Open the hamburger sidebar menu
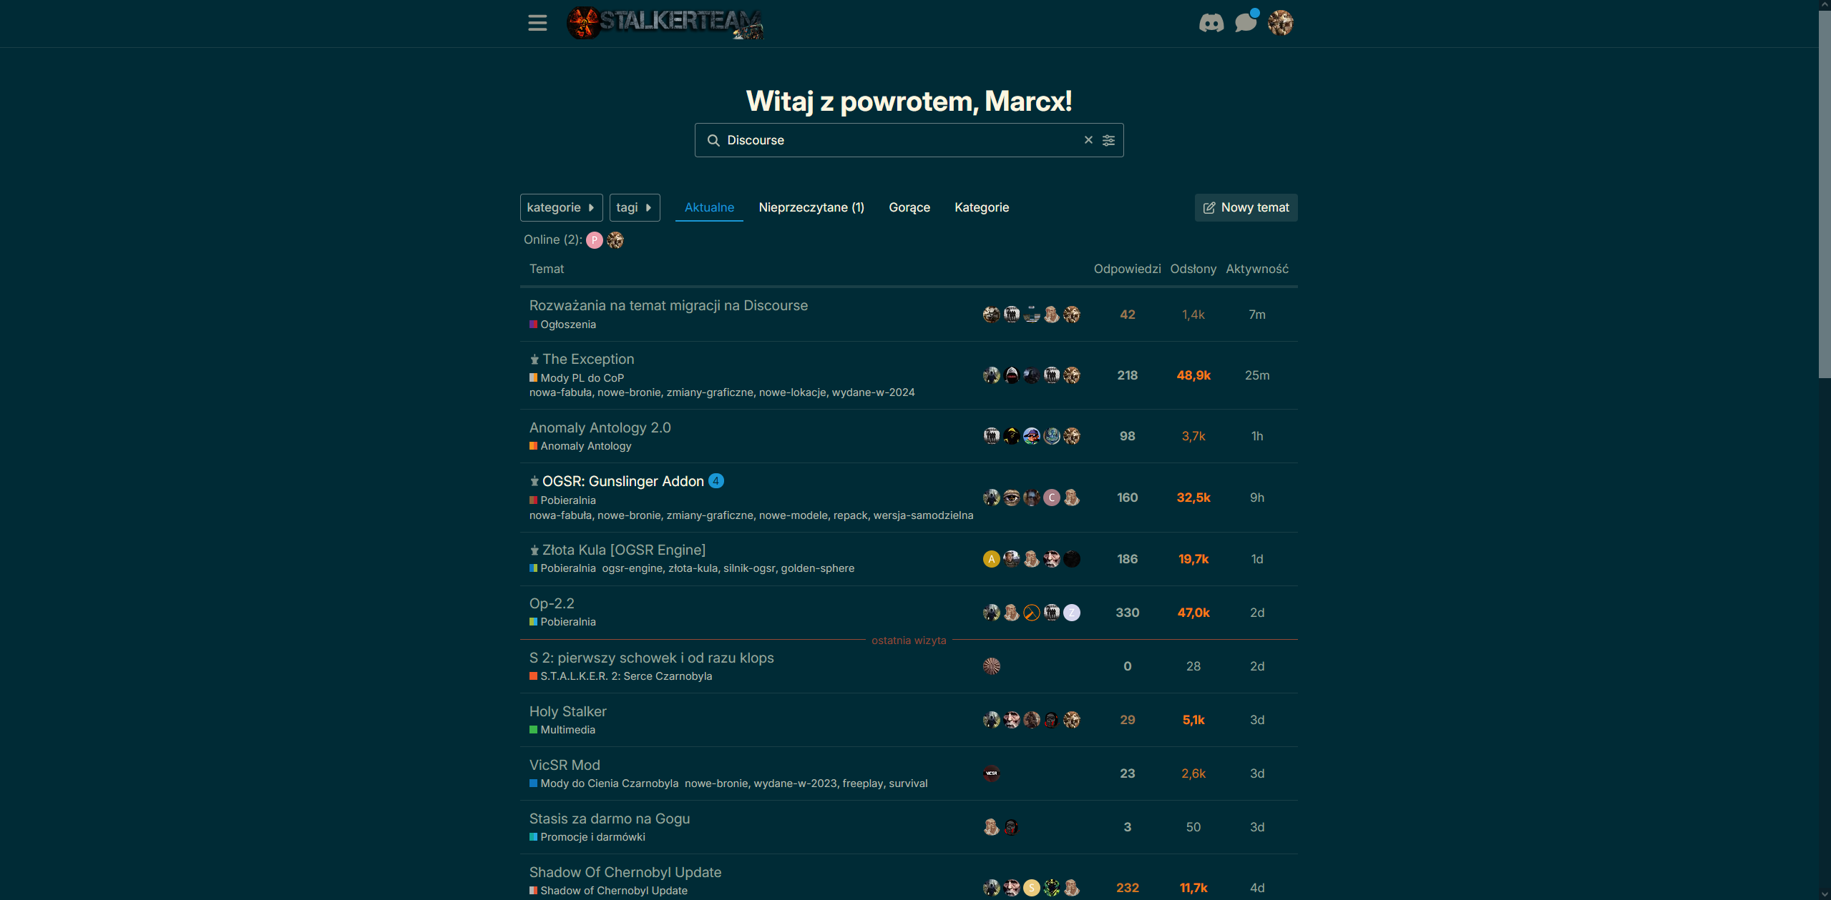This screenshot has width=1831, height=900. tap(537, 23)
